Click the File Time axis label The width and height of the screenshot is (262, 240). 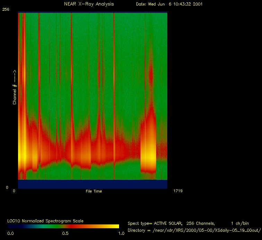coord(94,191)
